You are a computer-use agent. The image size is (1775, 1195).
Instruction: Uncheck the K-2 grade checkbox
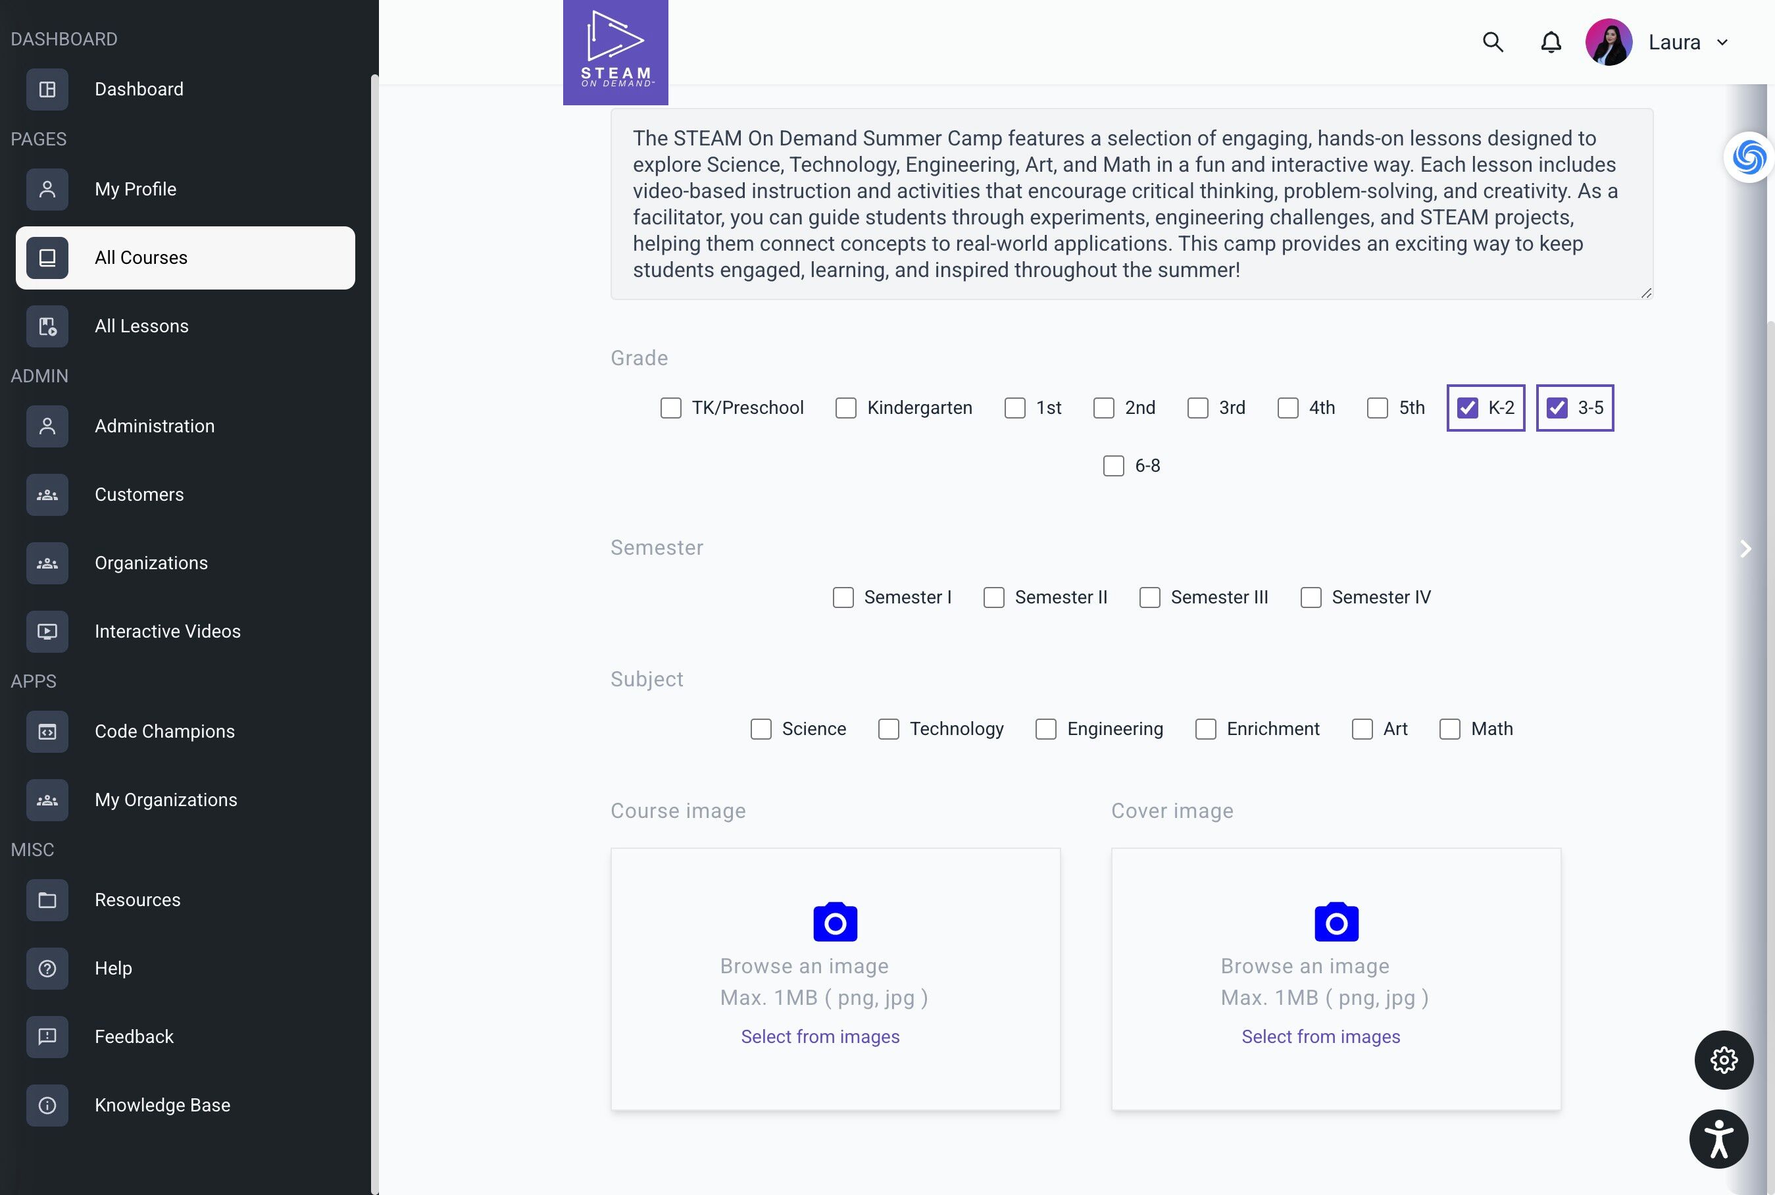click(x=1467, y=408)
